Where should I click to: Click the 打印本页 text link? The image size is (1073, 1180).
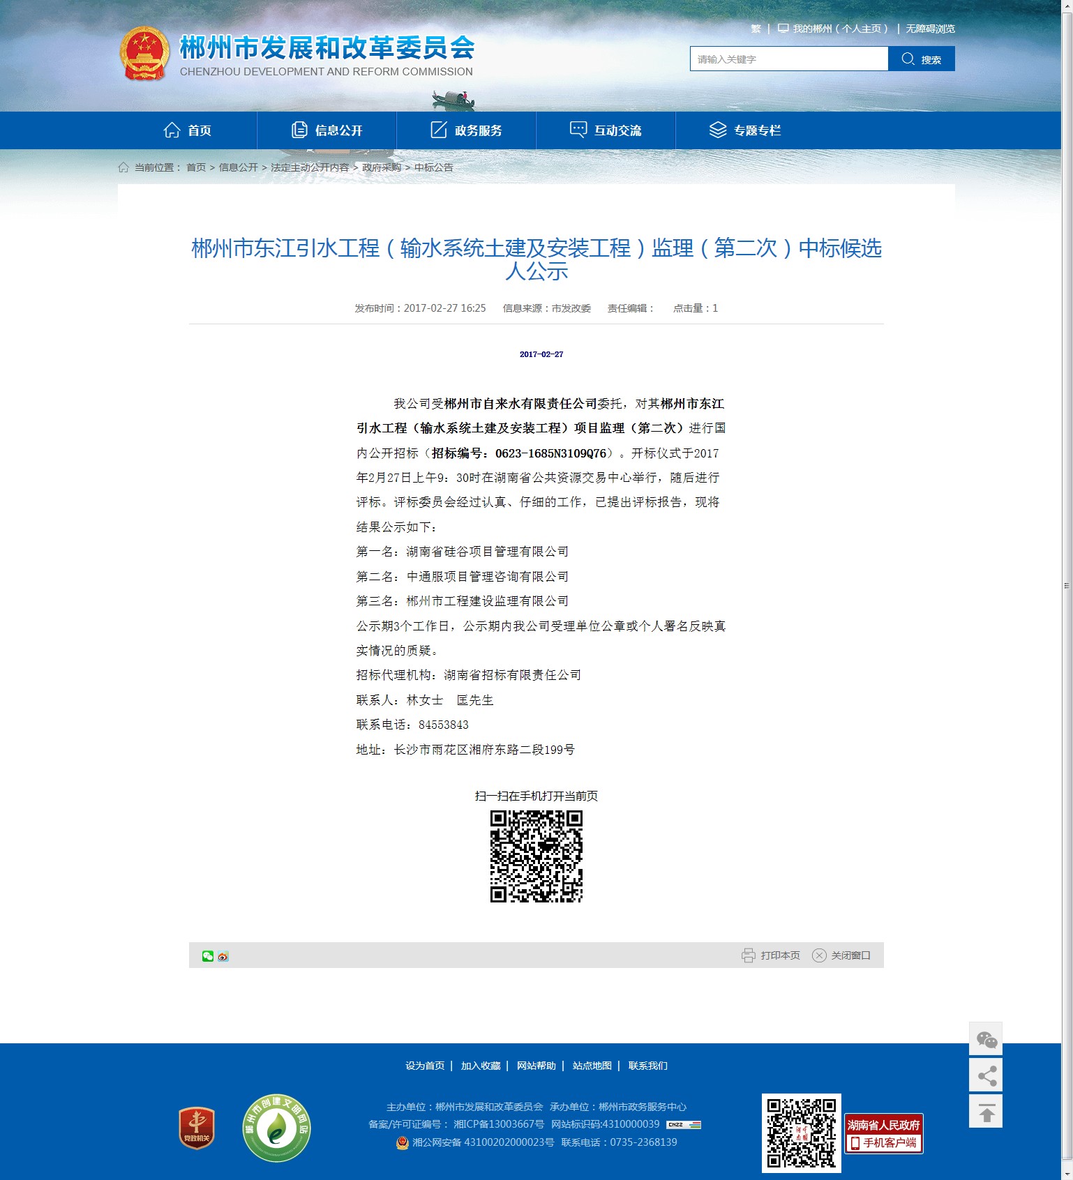(x=780, y=955)
